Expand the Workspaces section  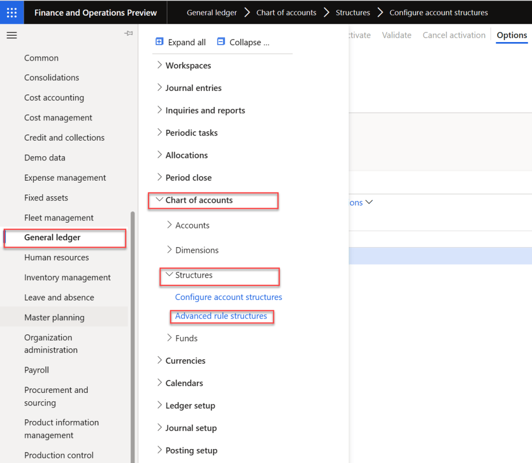159,65
